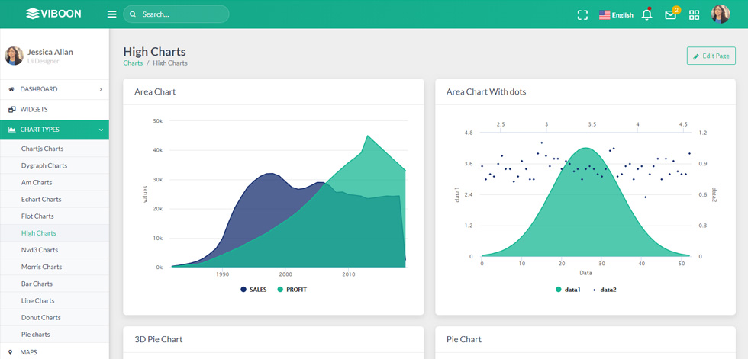Open Flot Charts submenu item
Screen dimensions: 748x359
(x=54, y=216)
